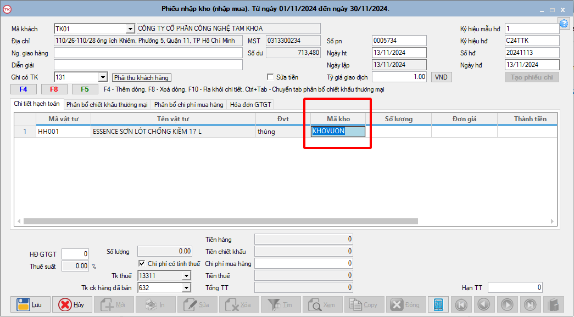Screen dimensions: 574x317
Task: Open the Tk ck hàng đã bán dropdown
Action: tap(186, 288)
